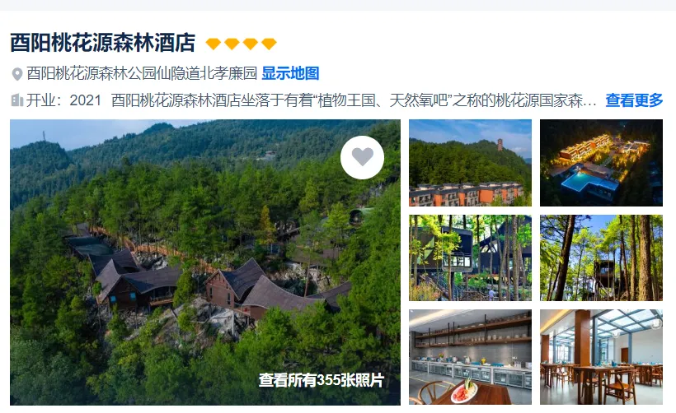Click the hotel title 酉阳桃花源森林酒店
Image resolution: width=676 pixels, height=413 pixels.
coord(102,43)
